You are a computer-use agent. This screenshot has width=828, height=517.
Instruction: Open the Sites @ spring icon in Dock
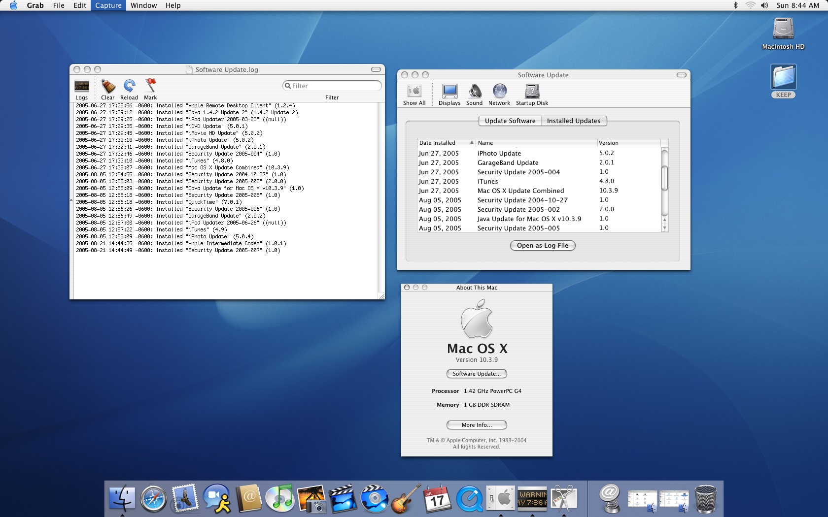pos(610,499)
